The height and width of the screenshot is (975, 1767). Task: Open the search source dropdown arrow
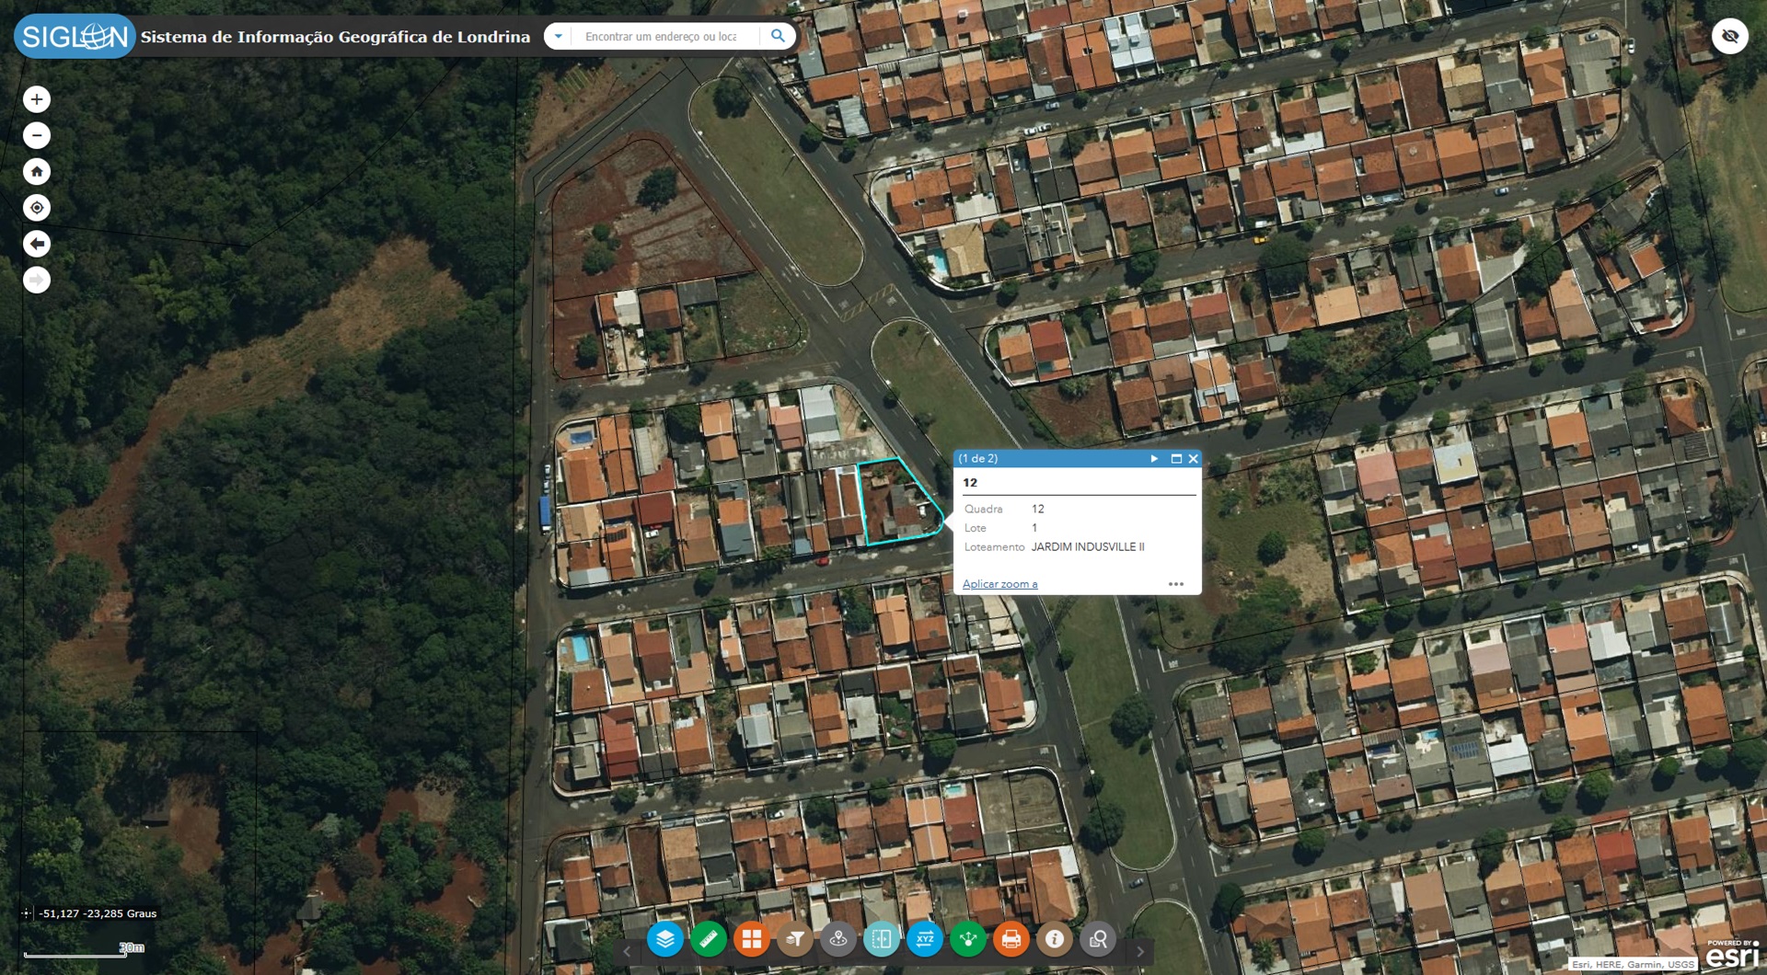click(558, 37)
